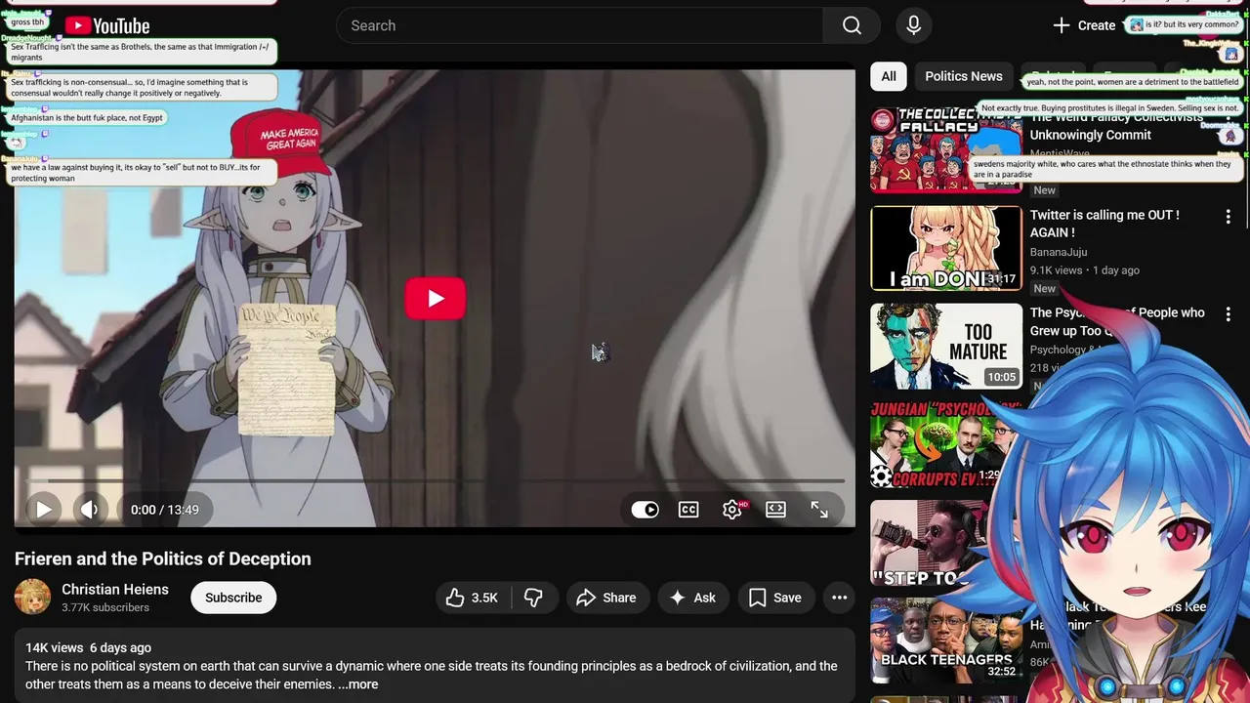This screenshot has height=703, width=1250.
Task: Open the Ask AI button
Action: [692, 598]
